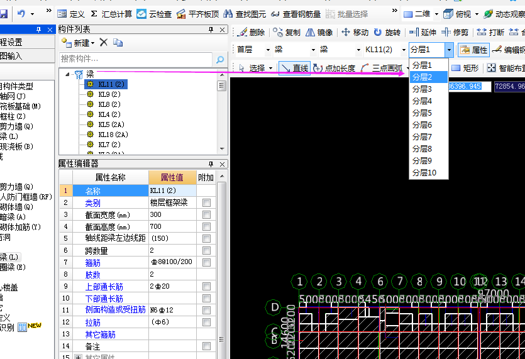Image resolution: width=525 pixels, height=359 pixels.
Task: Click the 批量选择 batch select tool
Action: [x=346, y=14]
